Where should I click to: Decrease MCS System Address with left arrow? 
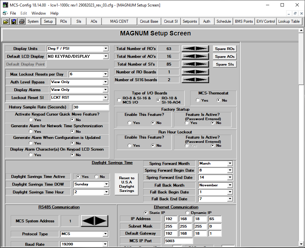[88, 221]
